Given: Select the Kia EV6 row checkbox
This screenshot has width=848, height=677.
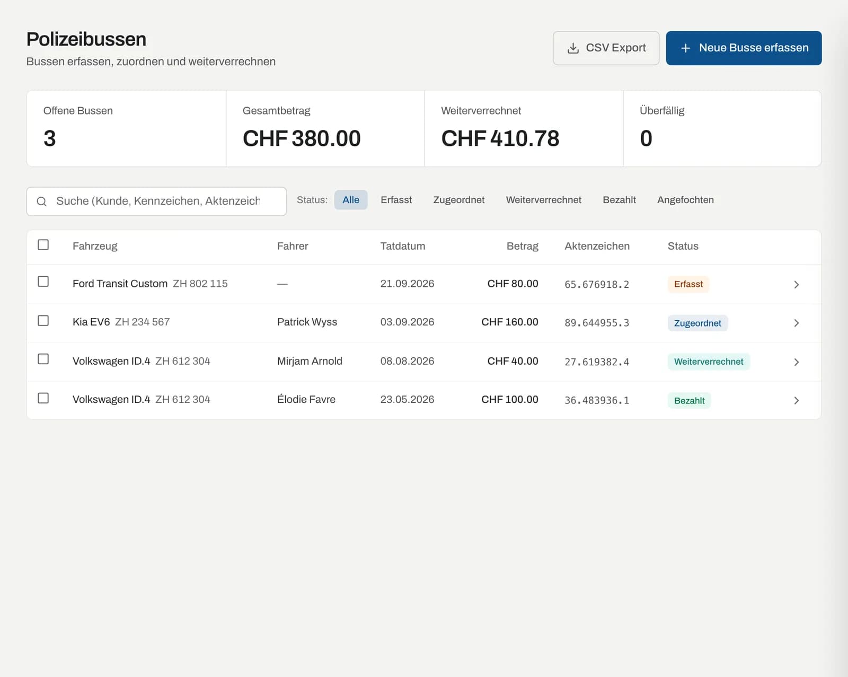Looking at the screenshot, I should 43,321.
